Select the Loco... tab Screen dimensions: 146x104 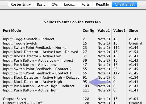click(70, 4)
